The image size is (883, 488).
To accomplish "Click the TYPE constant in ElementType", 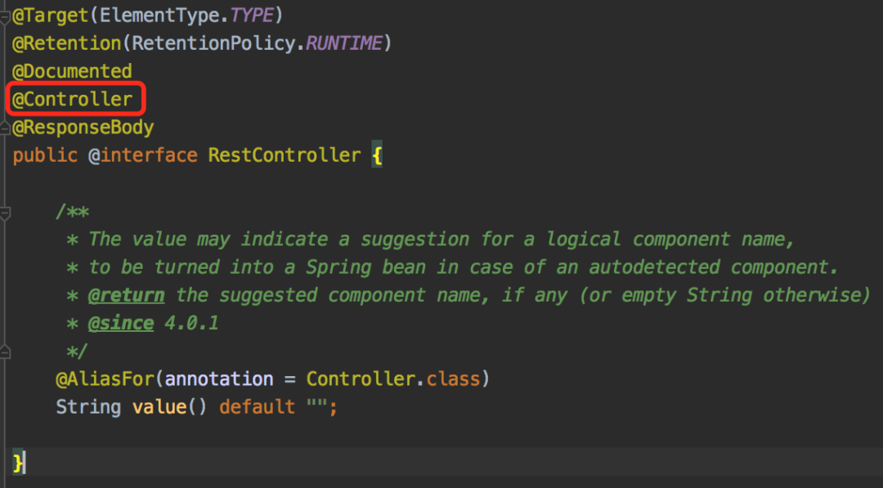I will (x=252, y=16).
